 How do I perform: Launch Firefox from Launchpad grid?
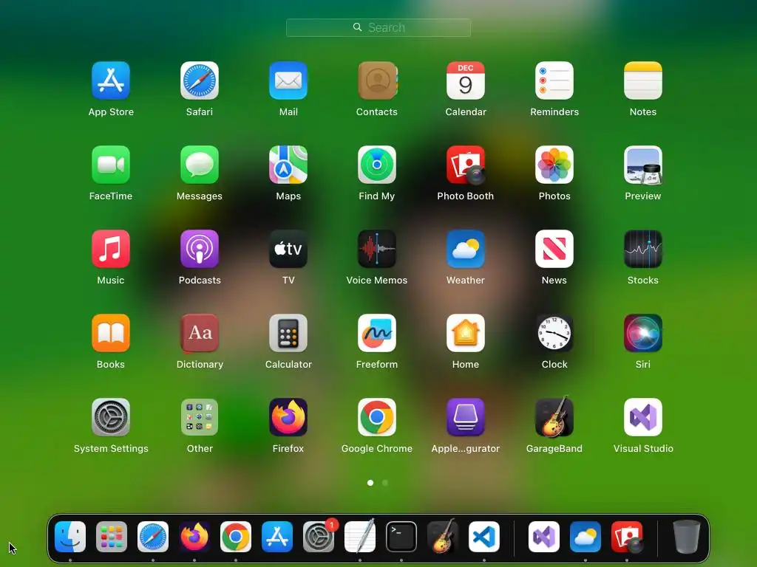point(288,417)
